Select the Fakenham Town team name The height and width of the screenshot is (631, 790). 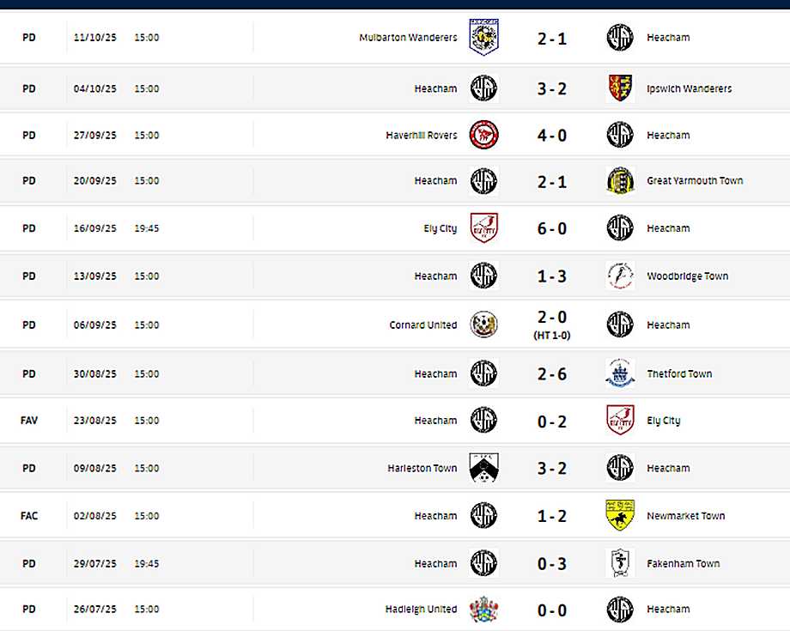point(683,564)
